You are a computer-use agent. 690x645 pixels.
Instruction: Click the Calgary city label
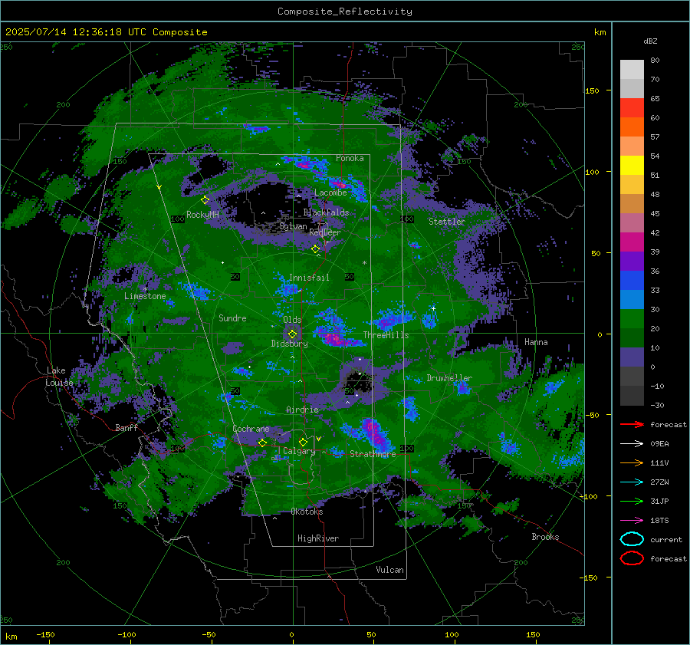click(x=299, y=451)
